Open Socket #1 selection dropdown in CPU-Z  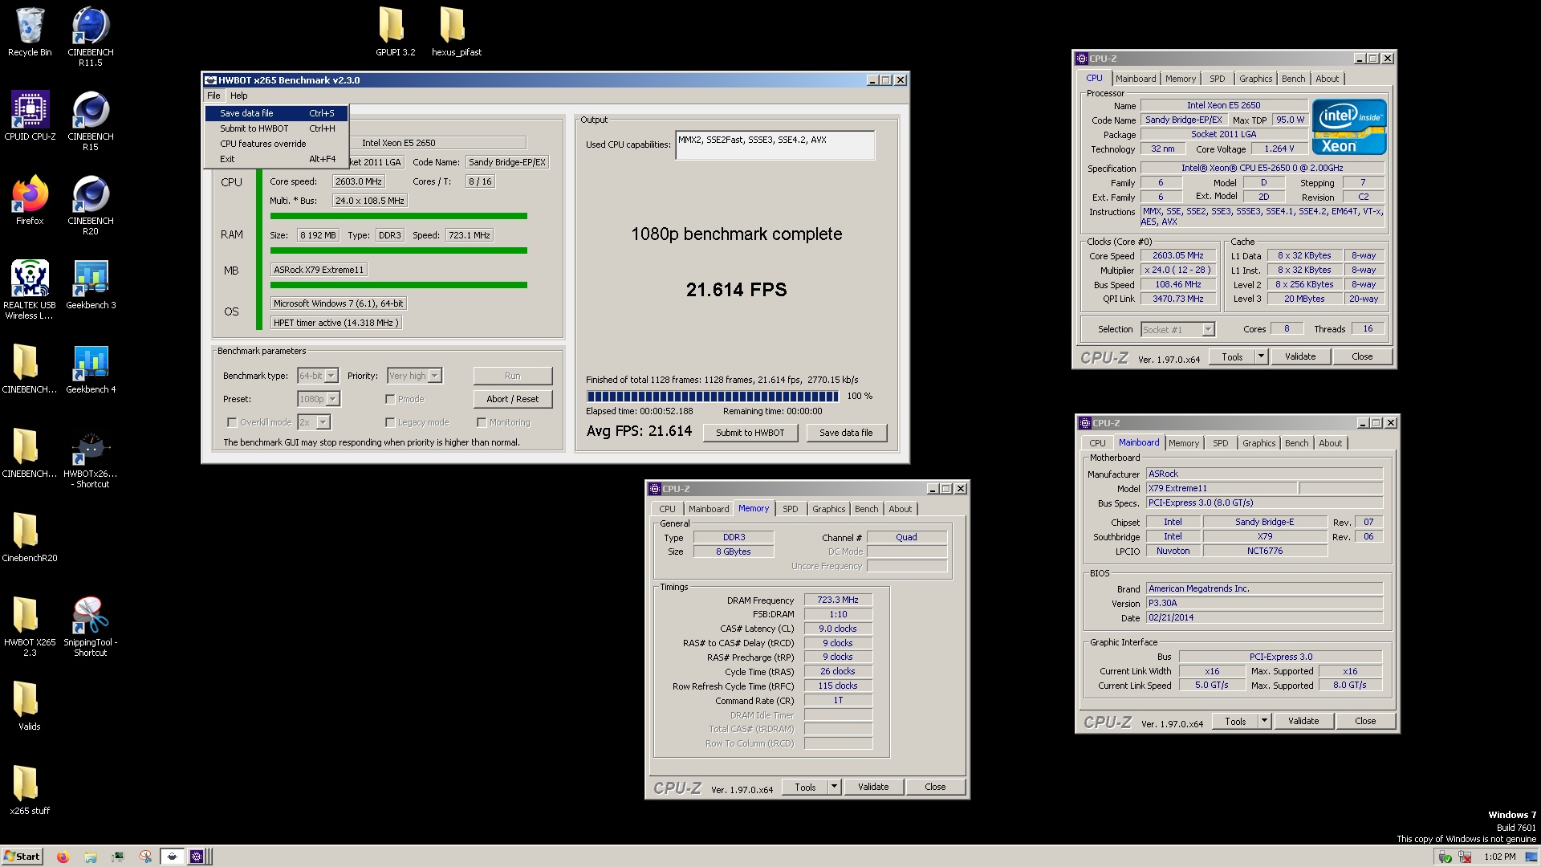1208,330
